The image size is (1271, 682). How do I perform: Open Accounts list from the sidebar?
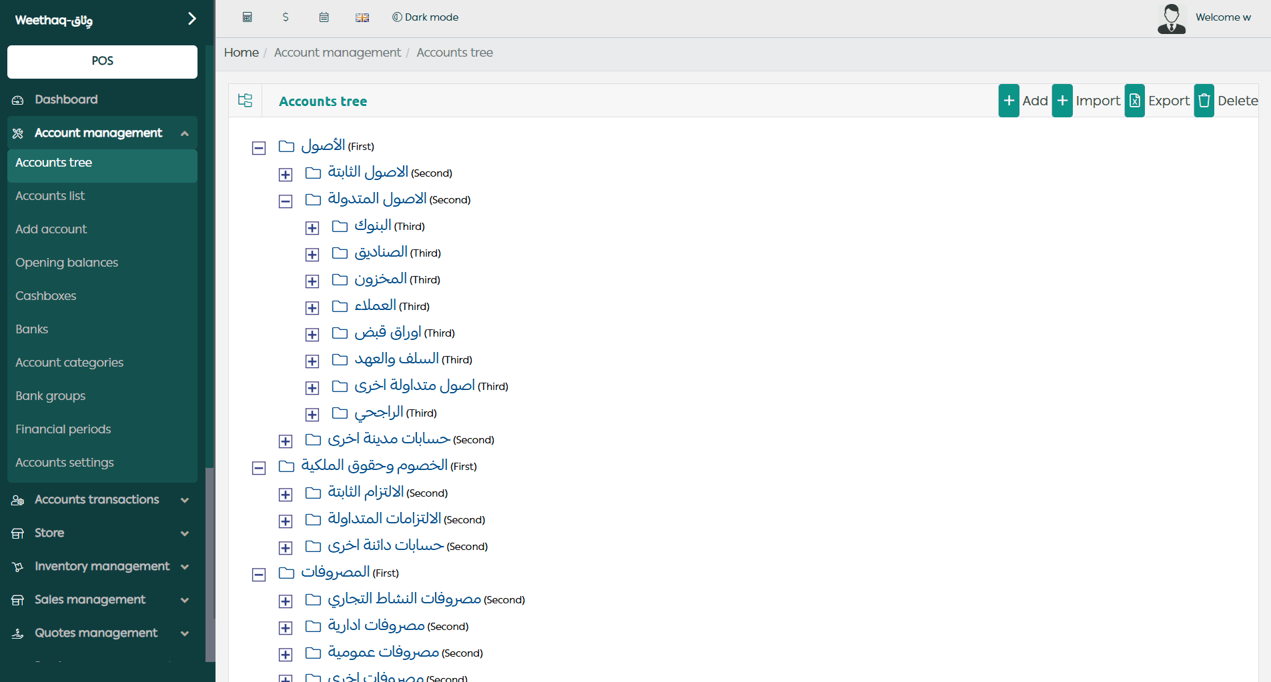[x=50, y=195]
